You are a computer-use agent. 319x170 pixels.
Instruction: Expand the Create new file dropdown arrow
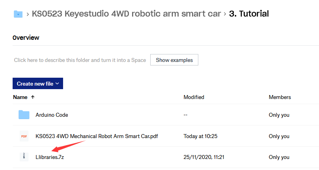coord(57,84)
